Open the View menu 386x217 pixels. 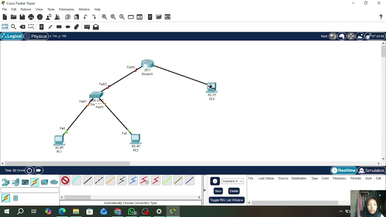[x=39, y=9]
